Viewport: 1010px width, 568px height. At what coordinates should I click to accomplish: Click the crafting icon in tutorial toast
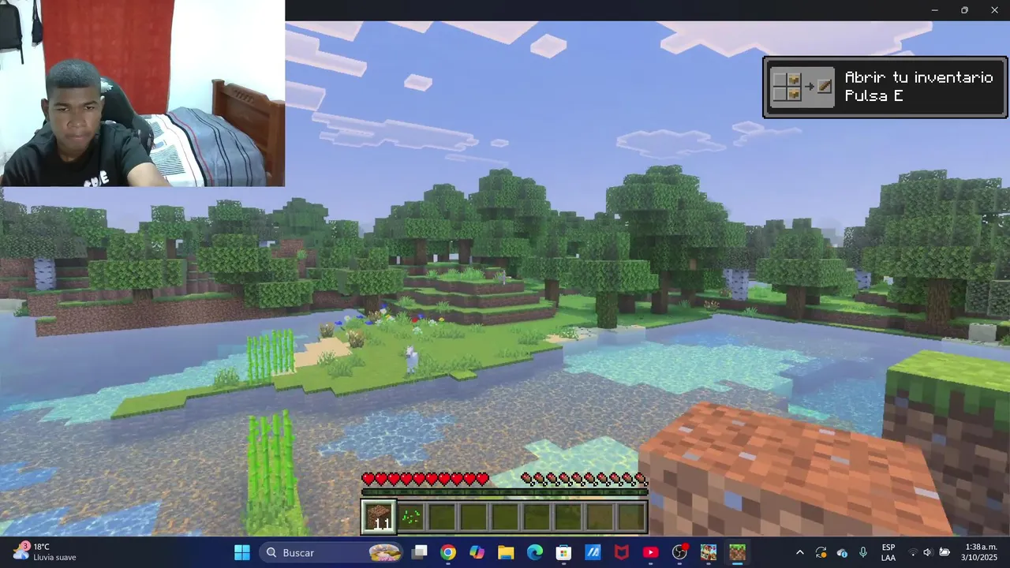[802, 87]
